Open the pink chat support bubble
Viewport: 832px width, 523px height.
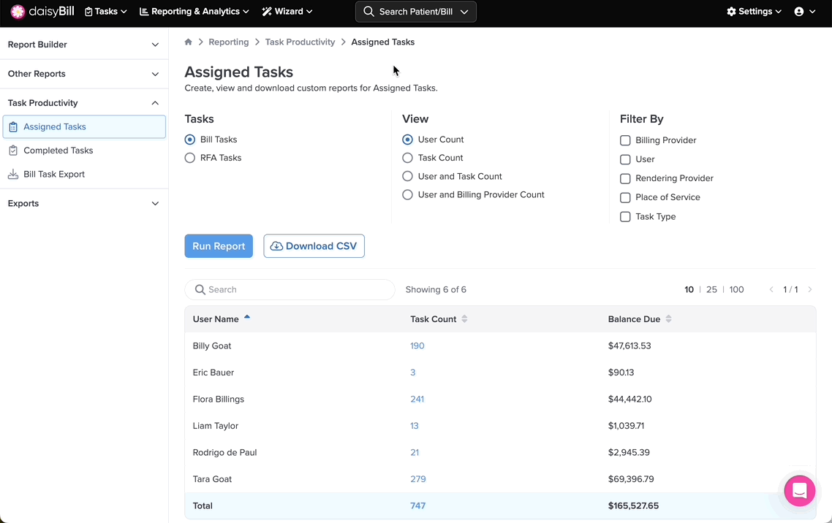(799, 491)
